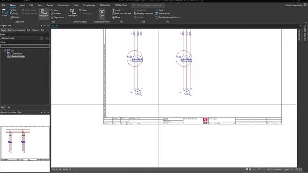The height and width of the screenshot is (173, 308).
Task: Open the Pages panel options dropdown arrow
Action: pos(42,25)
